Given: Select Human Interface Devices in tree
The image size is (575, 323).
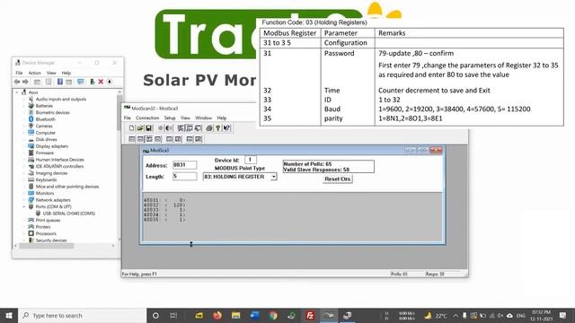Looking at the screenshot, I should [x=60, y=160].
